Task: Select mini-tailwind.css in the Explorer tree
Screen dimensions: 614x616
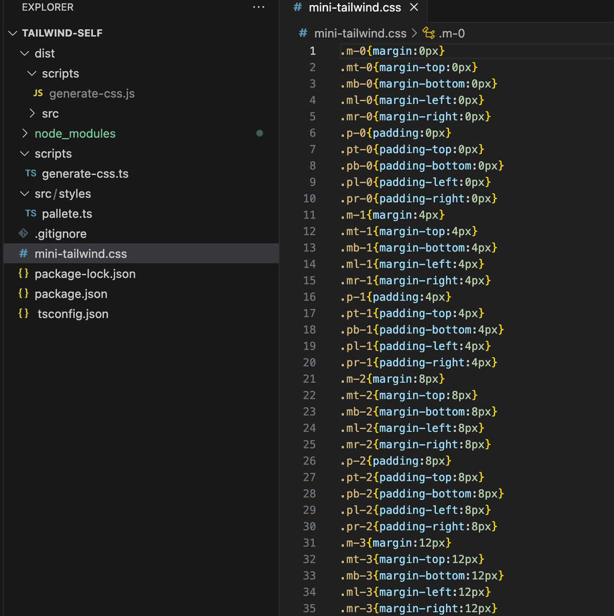Action: [x=80, y=254]
